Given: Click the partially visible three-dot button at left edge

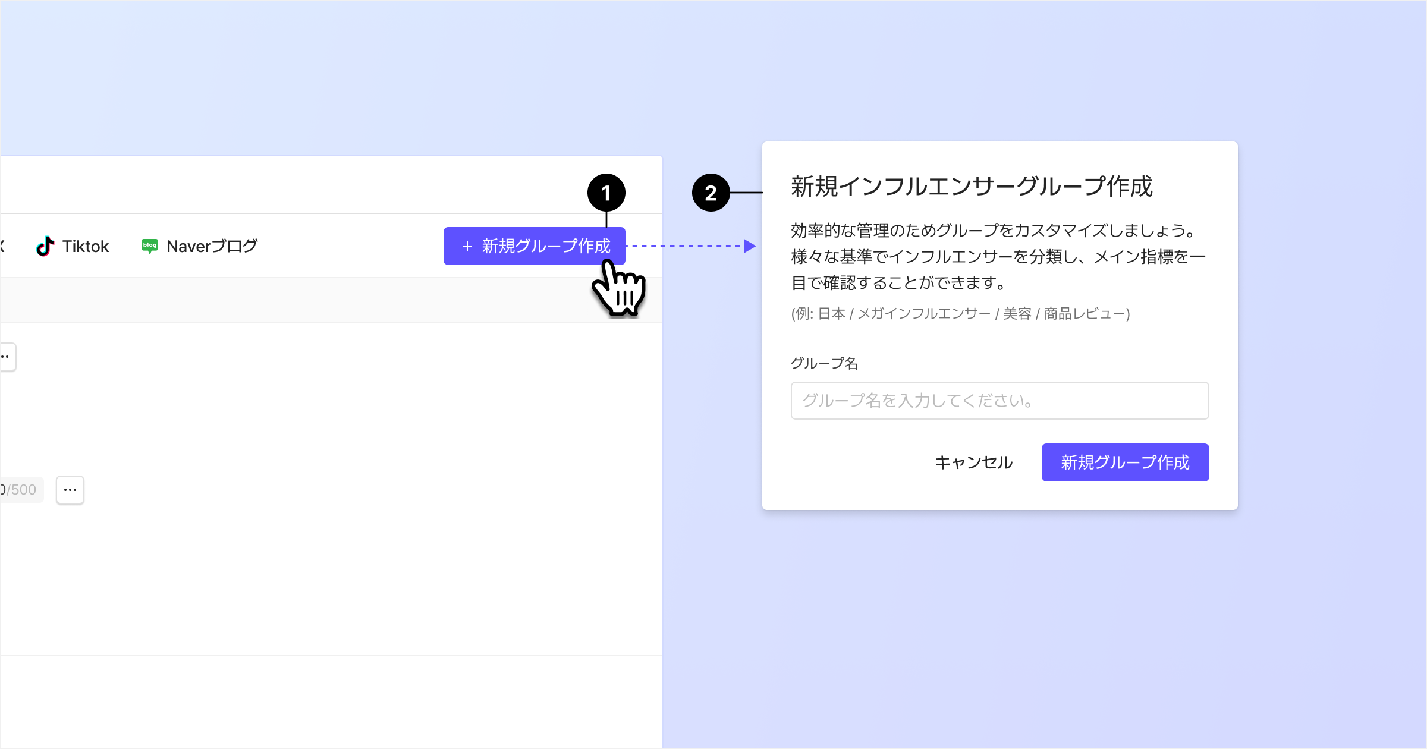Looking at the screenshot, I should pyautogui.click(x=7, y=357).
